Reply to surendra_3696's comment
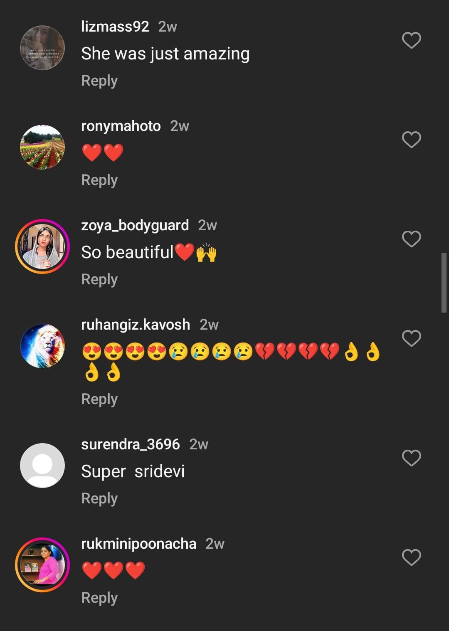This screenshot has height=631, width=449. [99, 498]
